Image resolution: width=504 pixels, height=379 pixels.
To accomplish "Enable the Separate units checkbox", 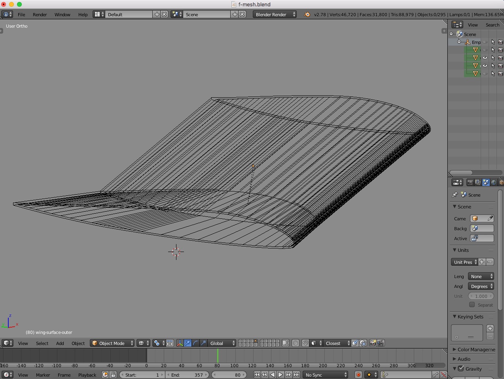I will pos(472,305).
